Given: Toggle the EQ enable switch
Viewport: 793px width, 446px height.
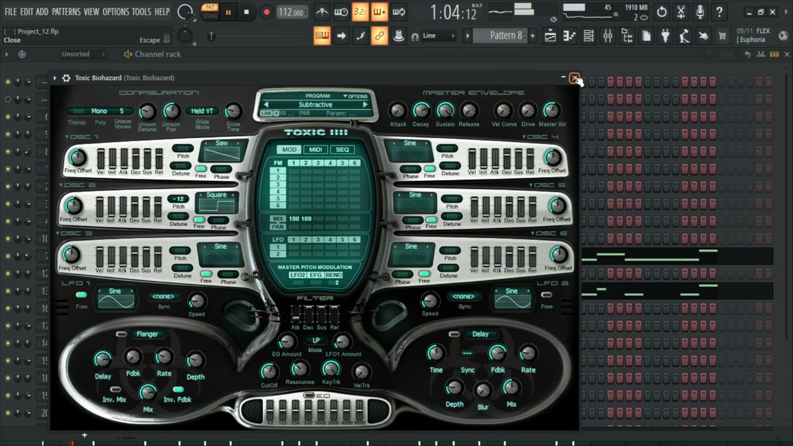Looking at the screenshot, I should 309,396.
